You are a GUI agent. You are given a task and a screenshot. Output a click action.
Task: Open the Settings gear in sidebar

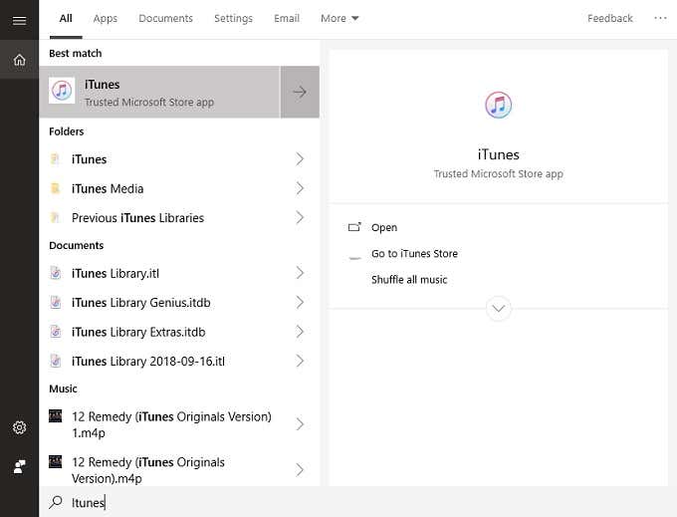tap(19, 427)
